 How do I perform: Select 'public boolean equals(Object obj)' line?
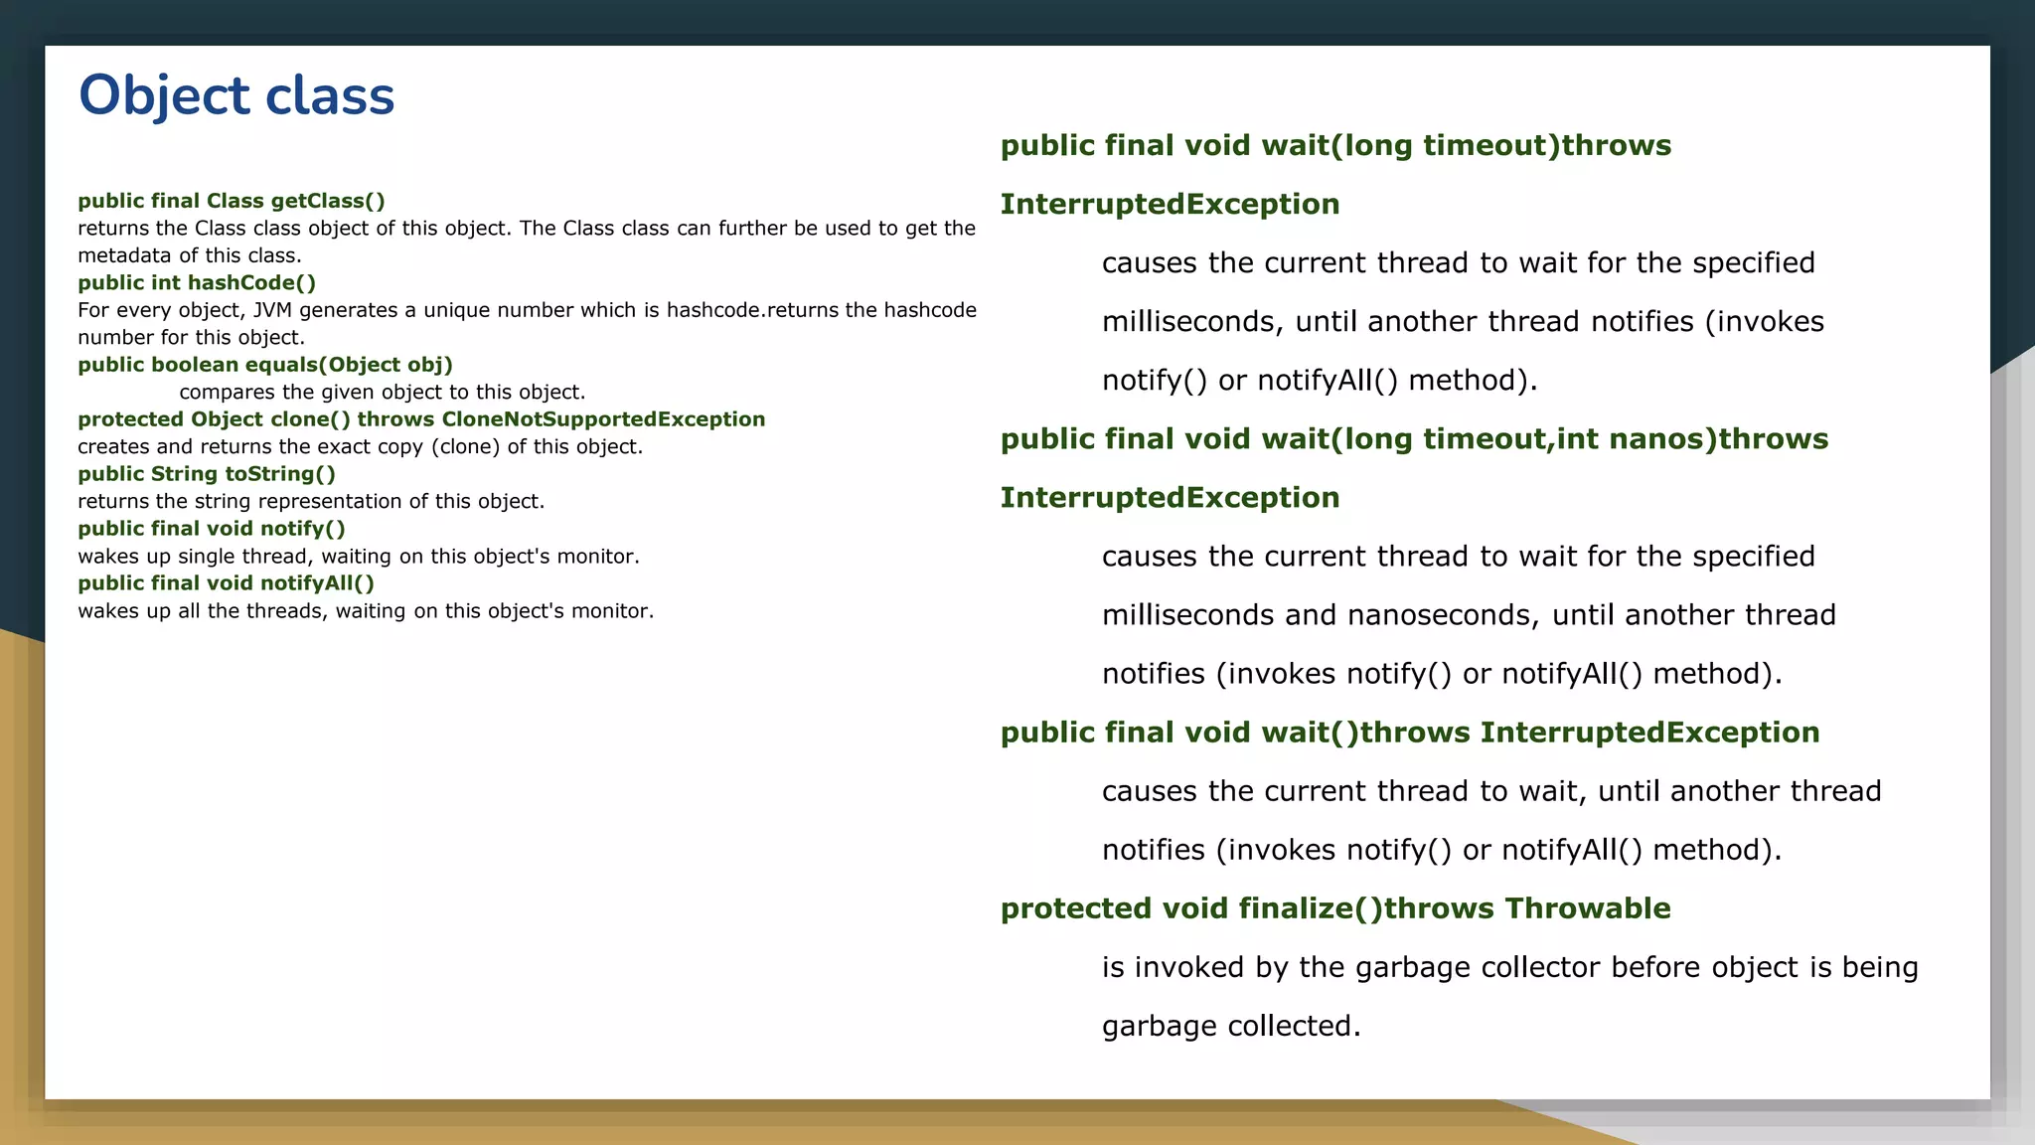point(265,365)
